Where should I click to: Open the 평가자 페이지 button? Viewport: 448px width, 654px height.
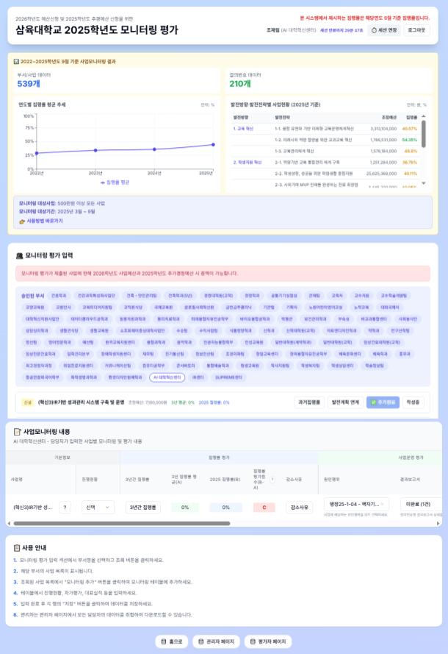pyautogui.click(x=268, y=641)
